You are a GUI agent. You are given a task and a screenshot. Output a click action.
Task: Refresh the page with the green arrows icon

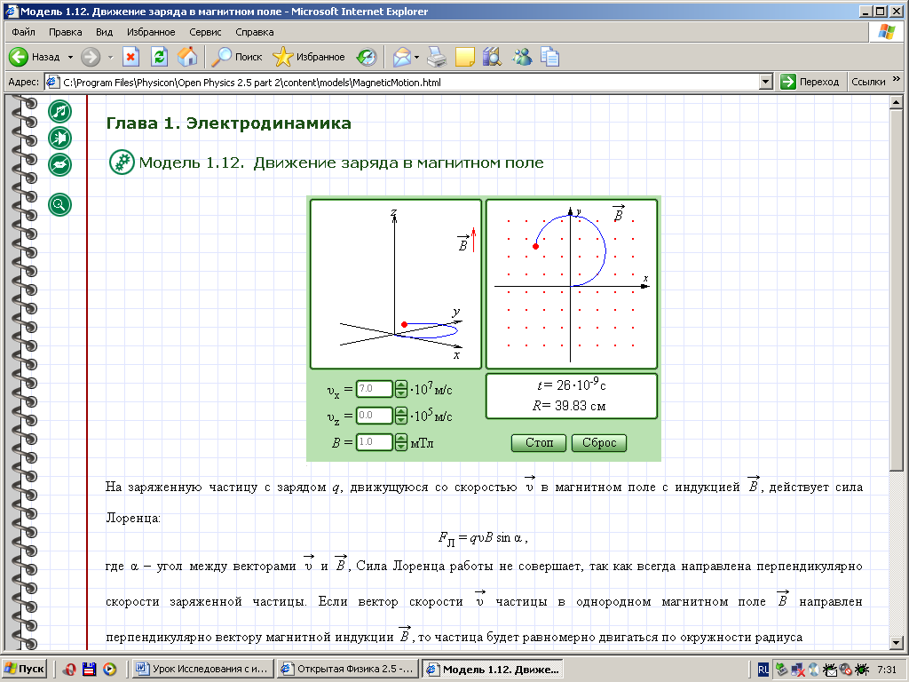point(159,57)
